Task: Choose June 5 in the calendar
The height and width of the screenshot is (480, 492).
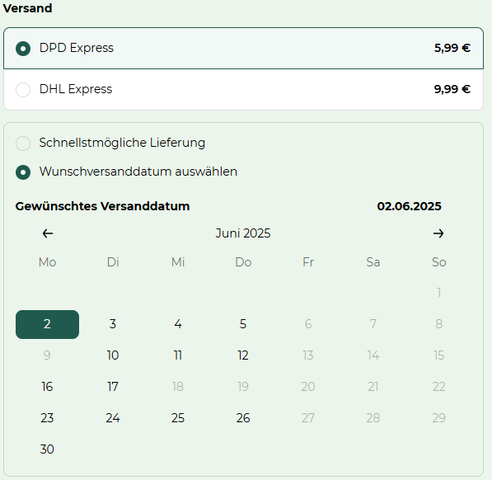Action: tap(243, 324)
